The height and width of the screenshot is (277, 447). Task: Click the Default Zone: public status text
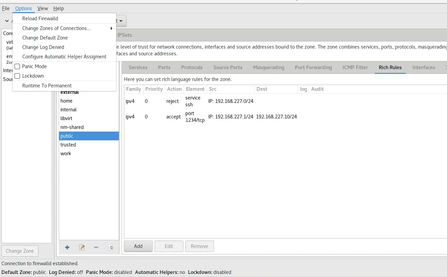24,272
